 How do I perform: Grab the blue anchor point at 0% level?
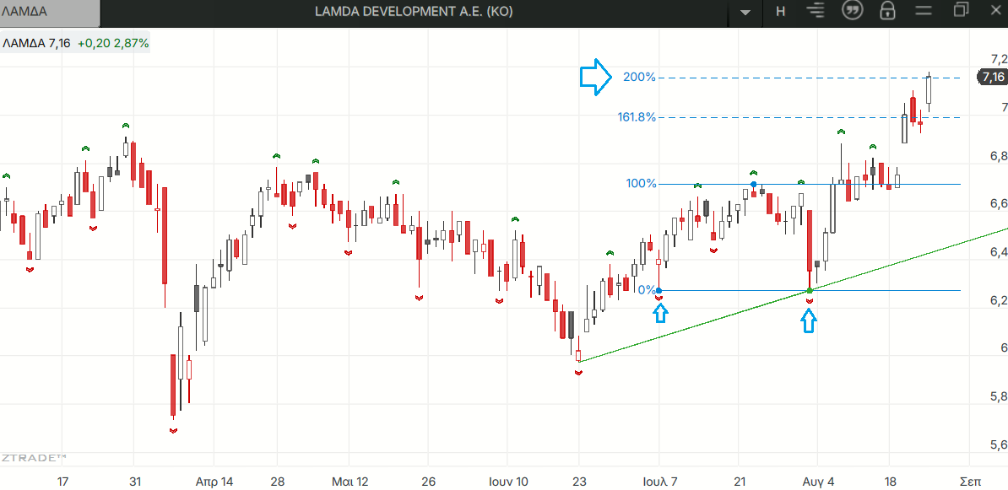(x=659, y=291)
